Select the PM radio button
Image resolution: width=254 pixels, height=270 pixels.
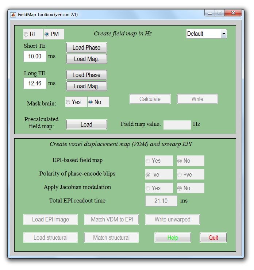pyautogui.click(x=47, y=34)
